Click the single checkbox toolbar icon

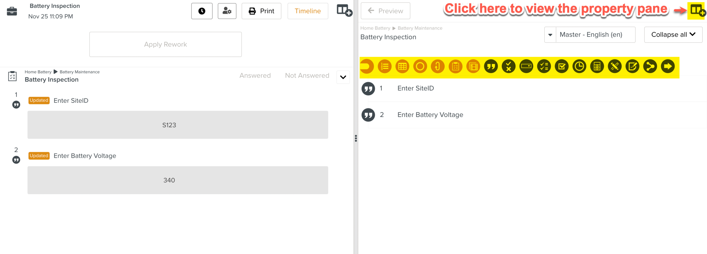click(562, 67)
